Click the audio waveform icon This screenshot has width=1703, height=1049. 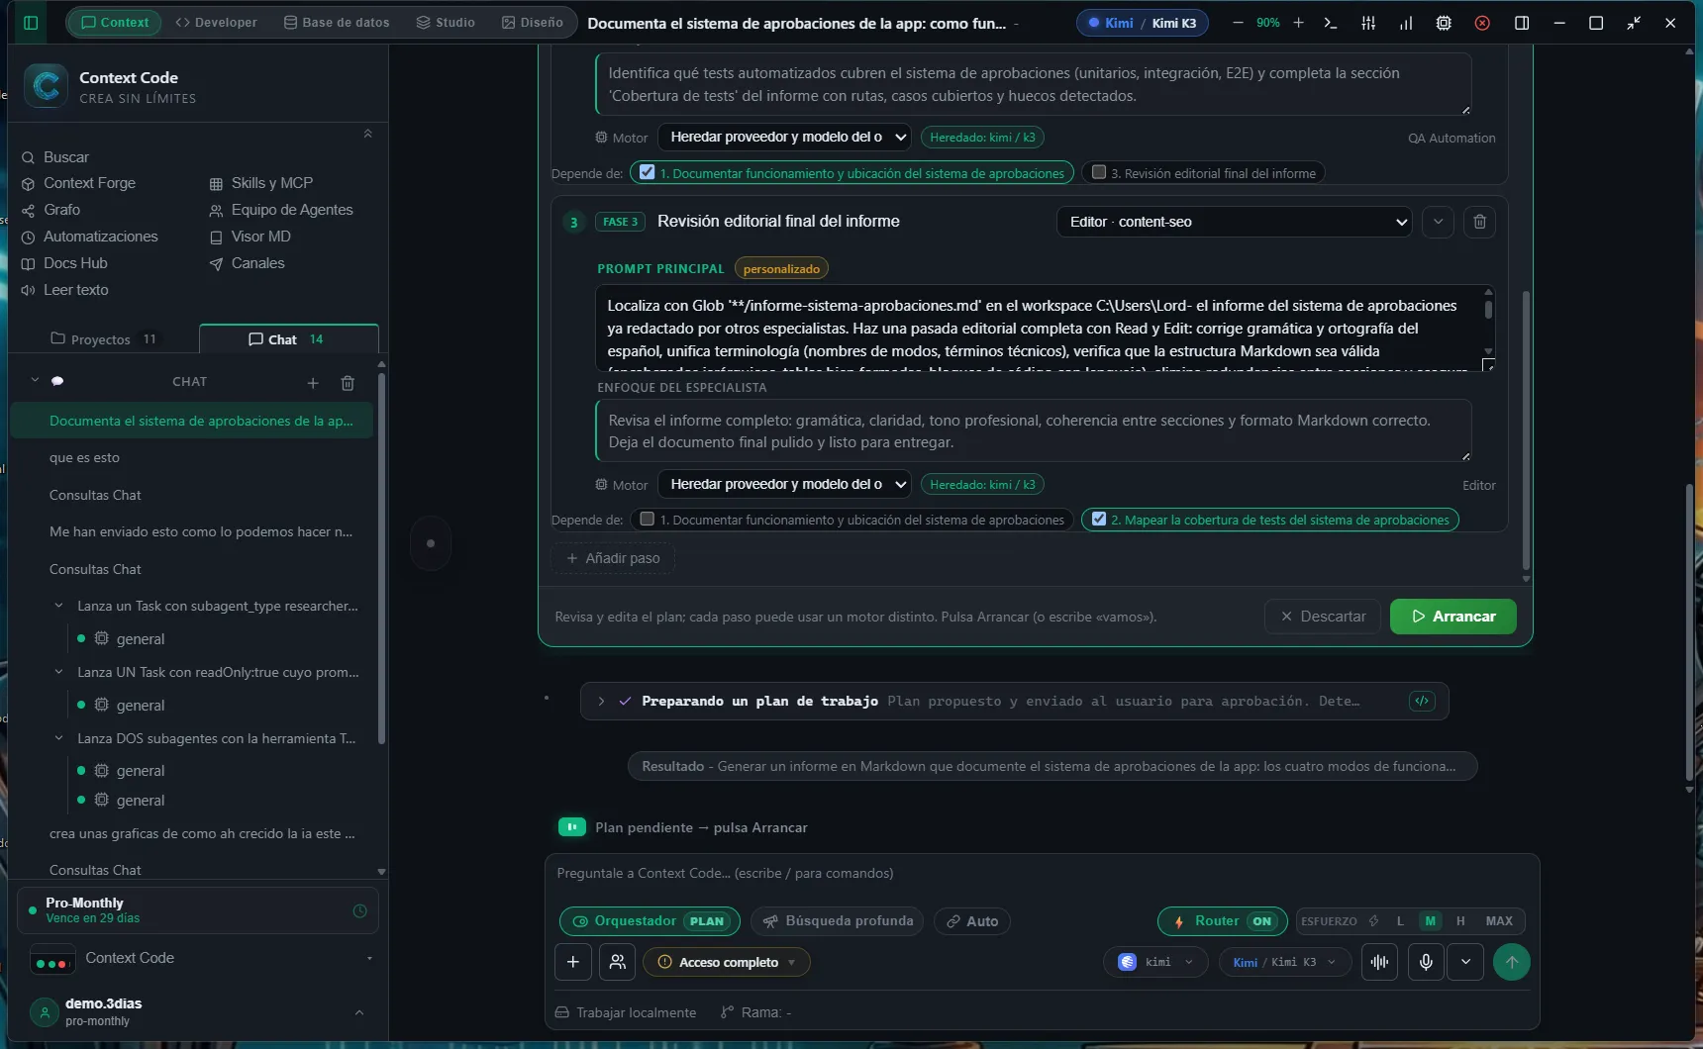click(1379, 962)
